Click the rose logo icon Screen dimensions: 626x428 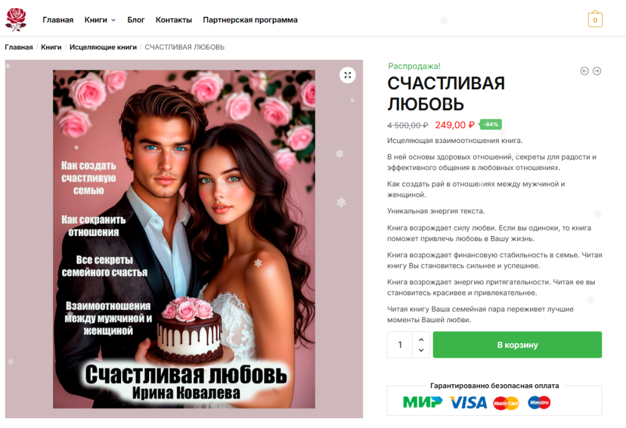click(x=15, y=20)
